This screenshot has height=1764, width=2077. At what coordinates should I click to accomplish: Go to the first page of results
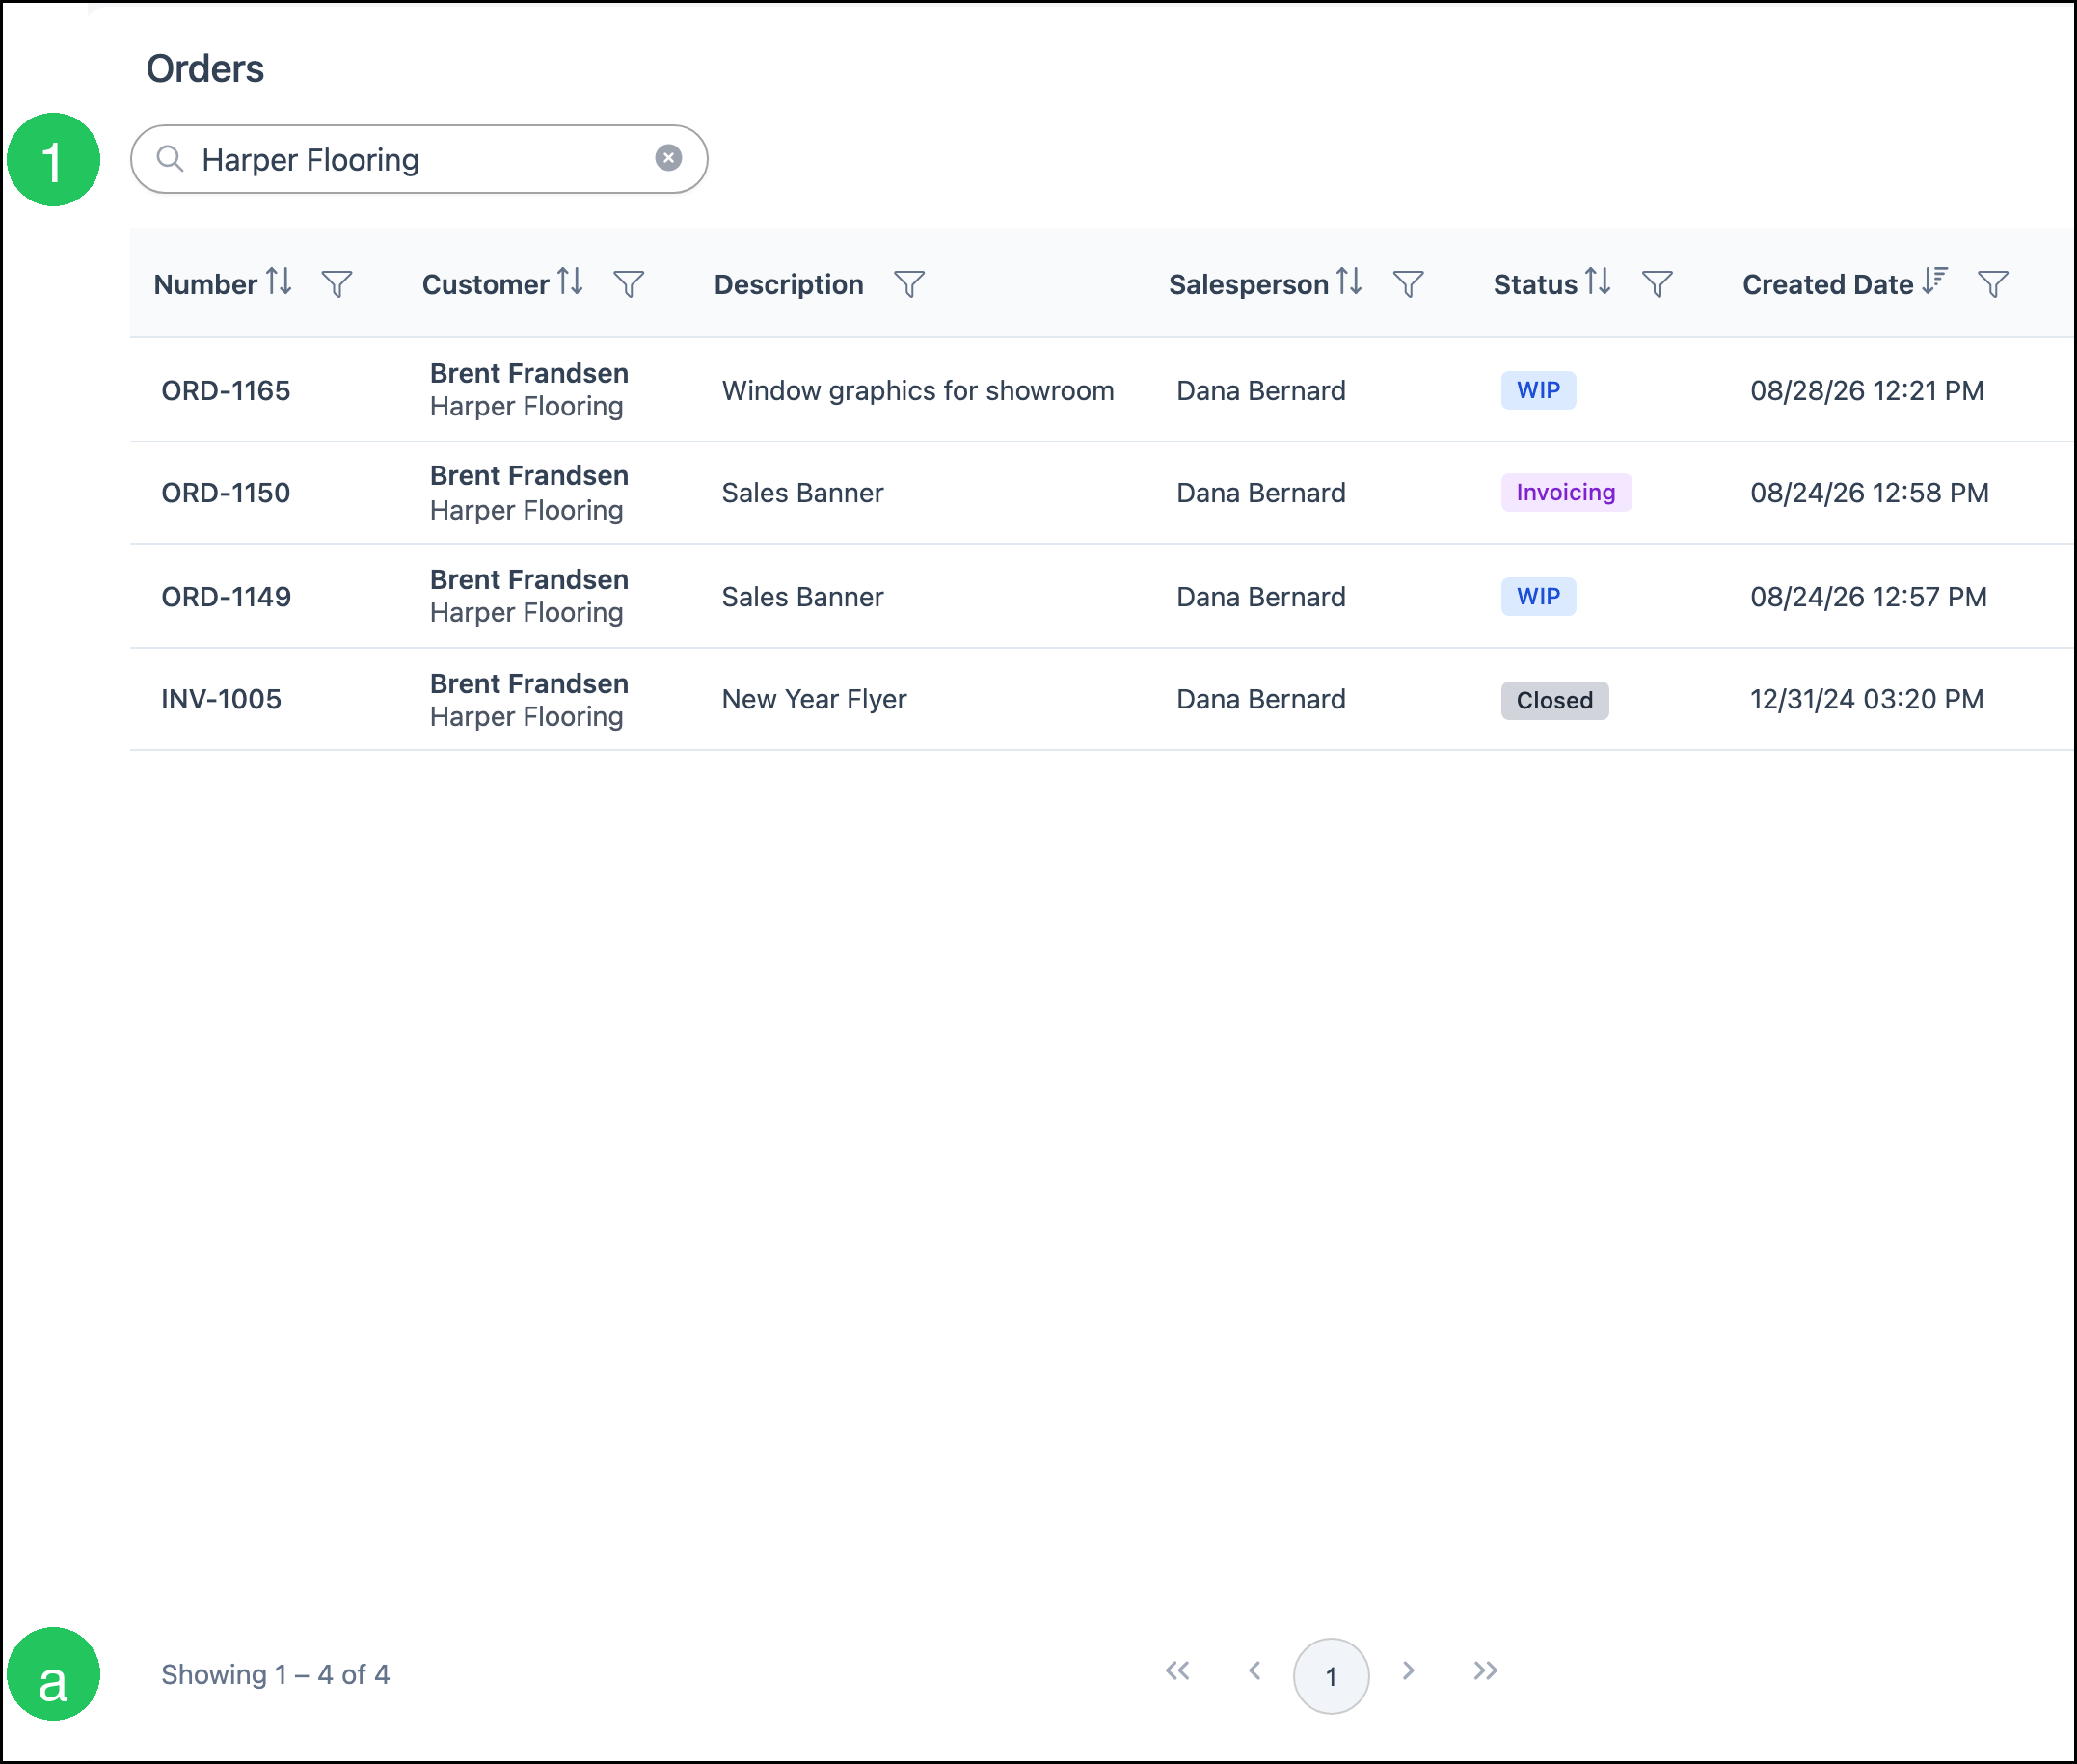[1177, 1671]
